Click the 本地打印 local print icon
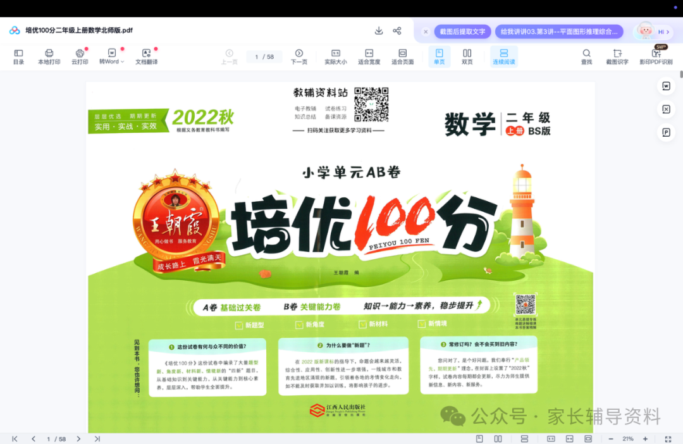Screen dimensions: 683x444 (49, 57)
